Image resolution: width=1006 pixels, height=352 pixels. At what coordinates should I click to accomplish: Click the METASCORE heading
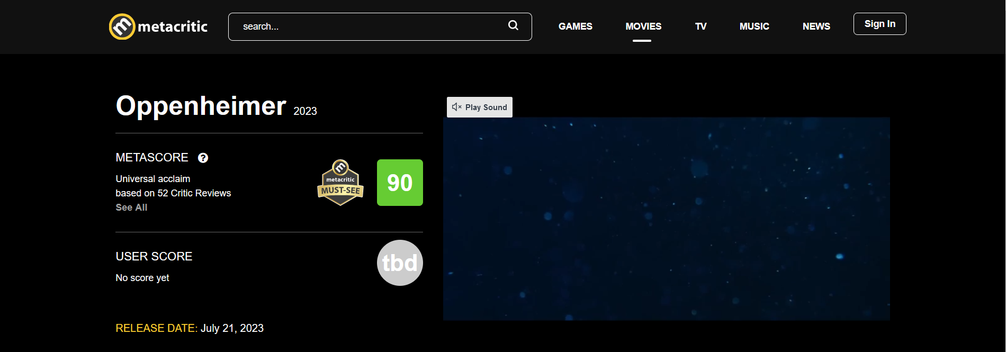[x=152, y=158]
